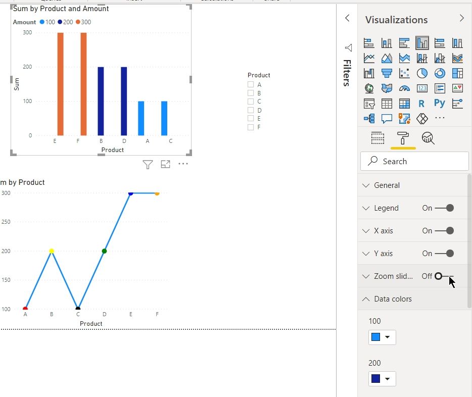
Task: Collapse the Visualizations pane with right chevron
Action: (x=462, y=18)
